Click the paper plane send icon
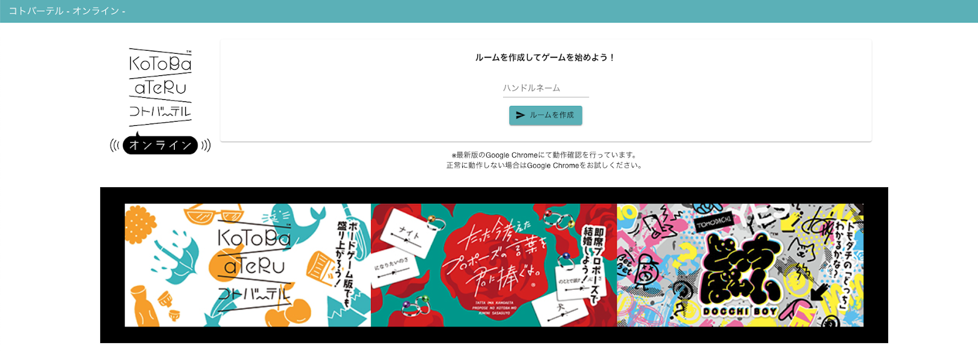 coord(520,115)
